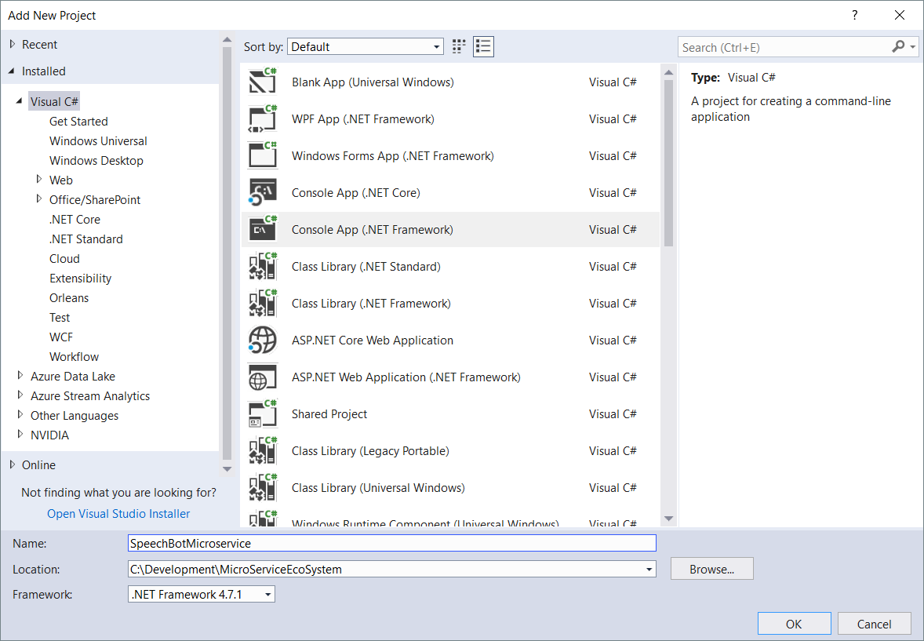Click the Browse... button
The width and height of the screenshot is (924, 641).
click(x=712, y=569)
